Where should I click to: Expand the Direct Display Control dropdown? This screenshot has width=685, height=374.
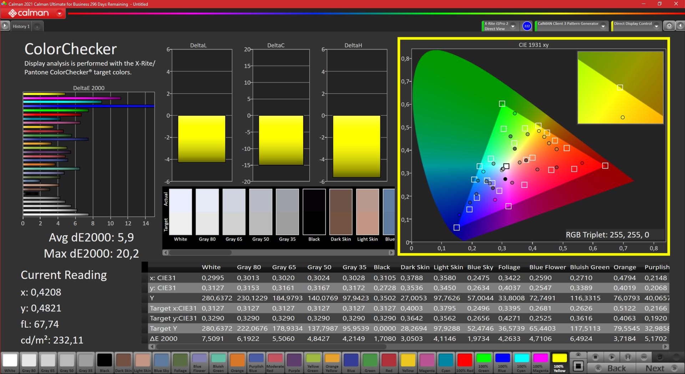[656, 26]
